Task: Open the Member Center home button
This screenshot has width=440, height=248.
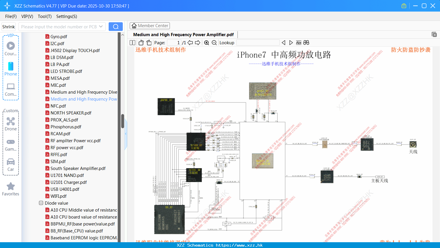Action: pyautogui.click(x=150, y=26)
